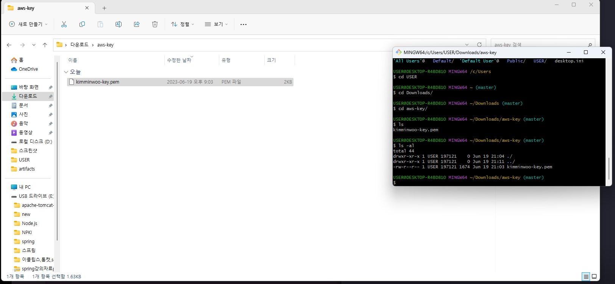Image resolution: width=615 pixels, height=284 pixels.
Task: Open 스프링 folder in sidebar
Action: click(x=28, y=251)
